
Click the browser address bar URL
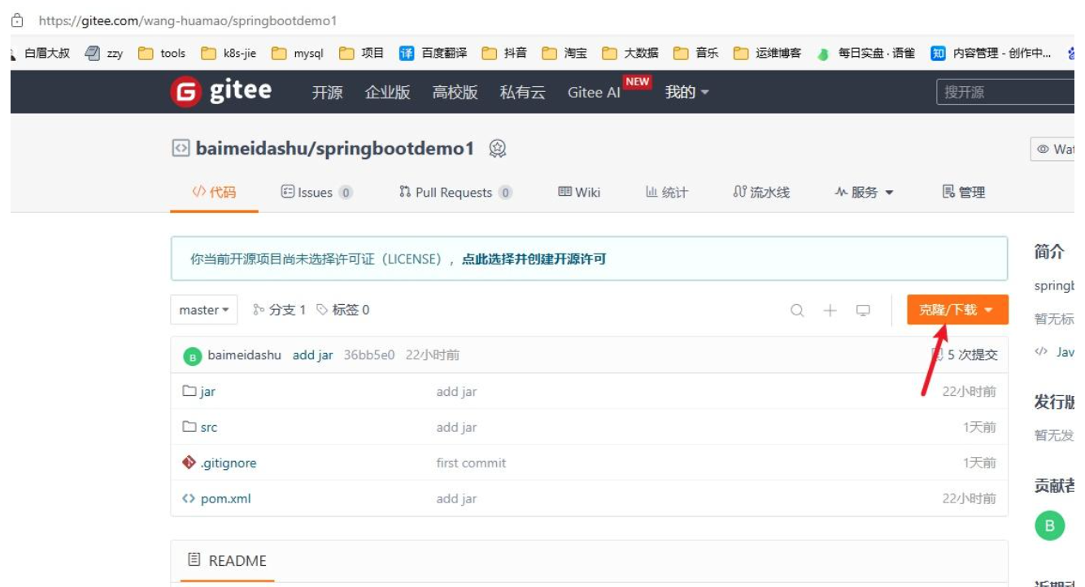pos(188,20)
